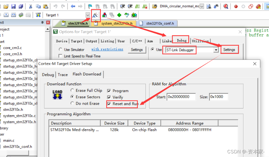Select the Use ST-Link Debugger radio button
Image resolution: width=269 pixels, height=157 pixels.
pos(152,49)
